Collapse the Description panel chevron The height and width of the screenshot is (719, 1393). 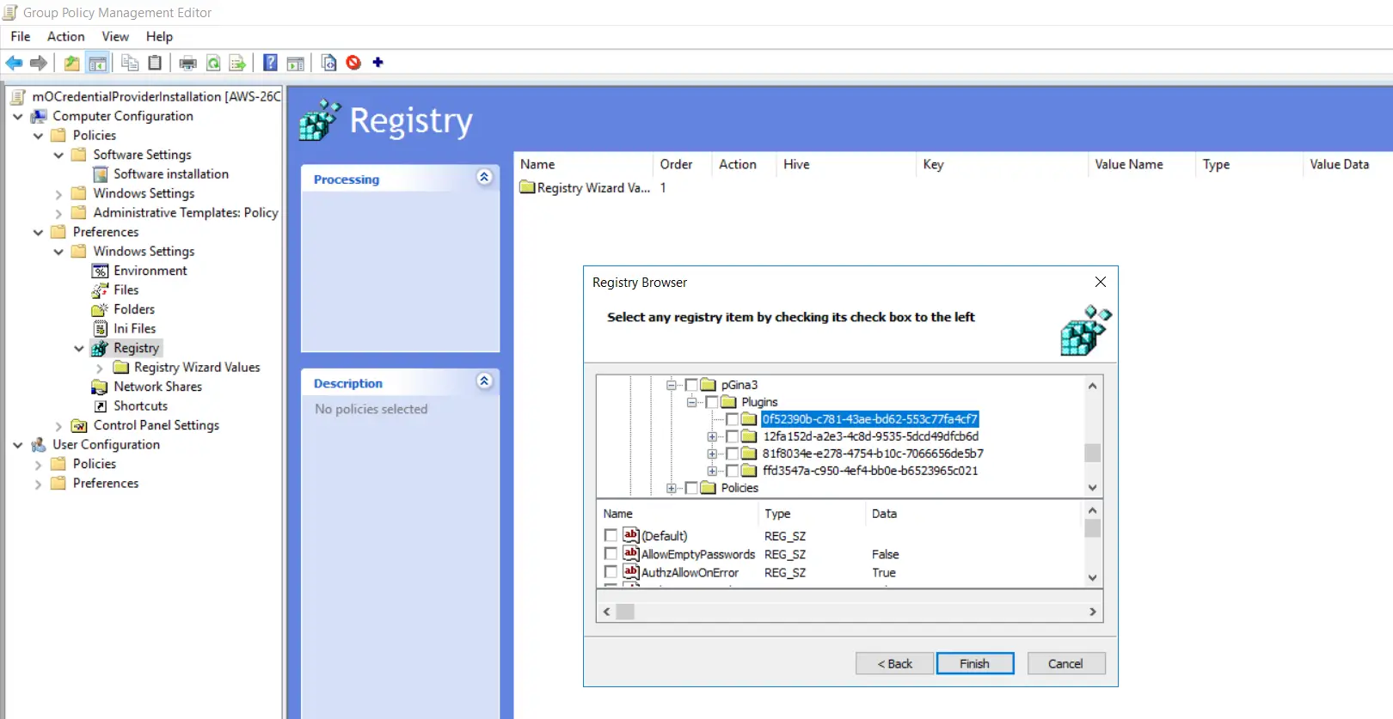tap(484, 381)
